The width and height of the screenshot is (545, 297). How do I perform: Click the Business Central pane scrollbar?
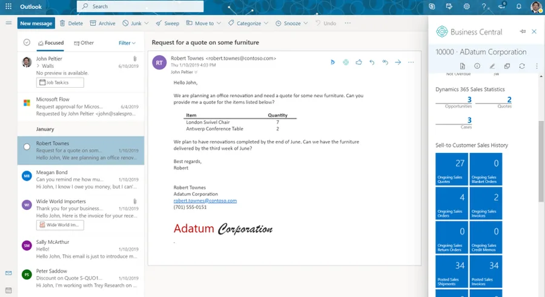point(541,161)
